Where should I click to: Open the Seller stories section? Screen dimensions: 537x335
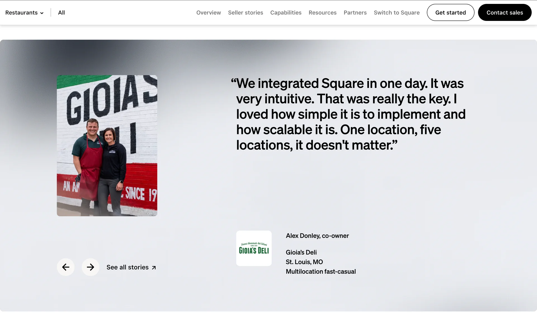pyautogui.click(x=245, y=13)
